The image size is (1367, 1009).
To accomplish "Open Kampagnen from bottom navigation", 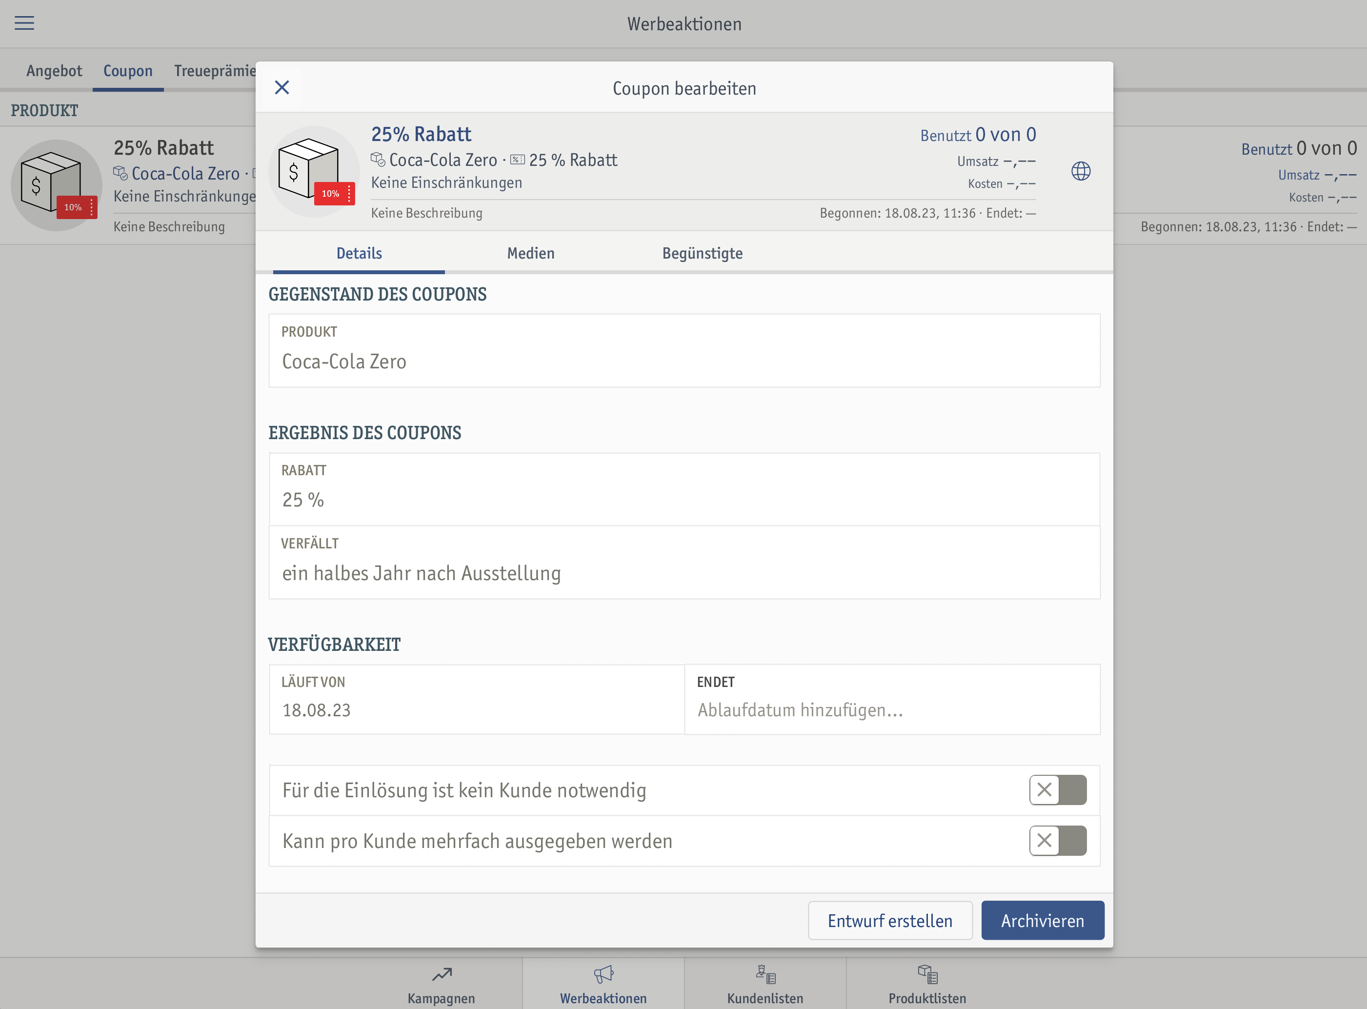I will click(442, 984).
